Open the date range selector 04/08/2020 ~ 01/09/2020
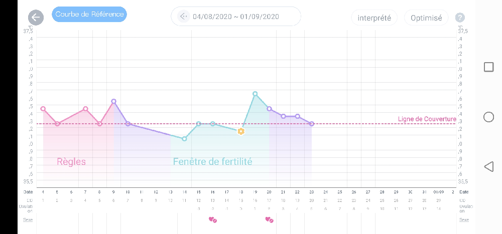Image resolution: width=502 pixels, height=234 pixels. coord(236,17)
